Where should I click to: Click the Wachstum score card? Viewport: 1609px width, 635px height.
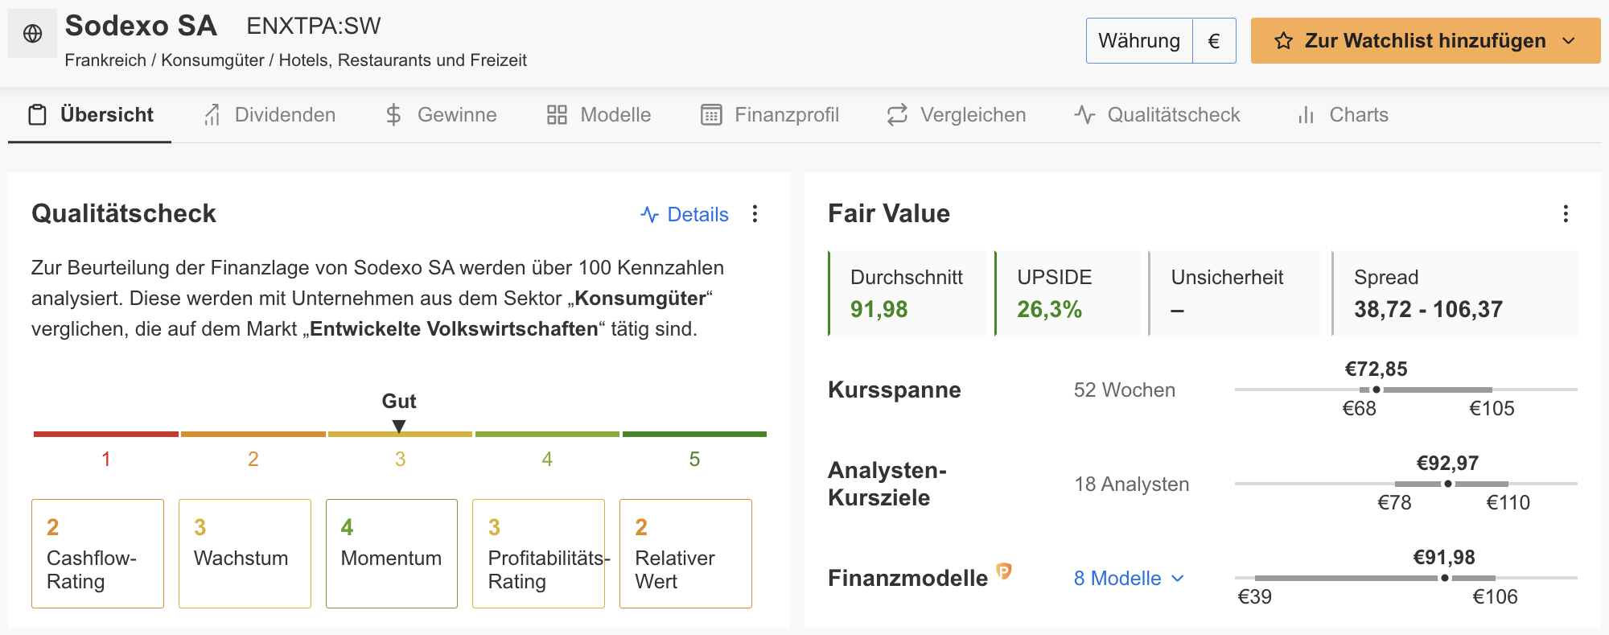pos(245,554)
